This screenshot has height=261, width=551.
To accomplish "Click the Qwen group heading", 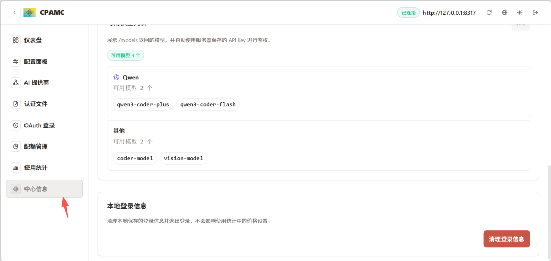I will click(x=131, y=77).
